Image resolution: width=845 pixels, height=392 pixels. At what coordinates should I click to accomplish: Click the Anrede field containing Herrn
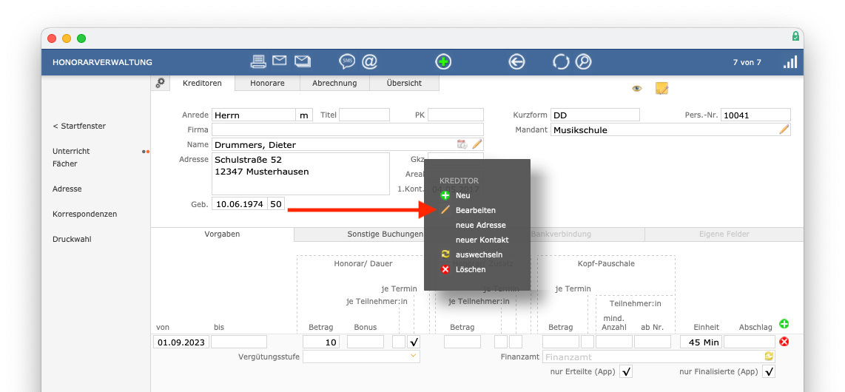253,115
